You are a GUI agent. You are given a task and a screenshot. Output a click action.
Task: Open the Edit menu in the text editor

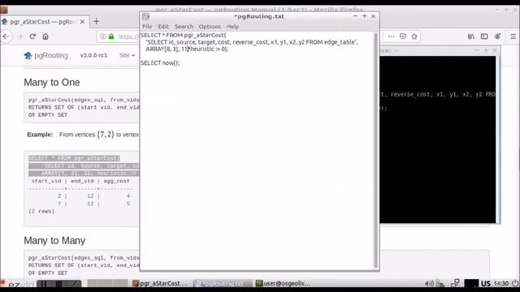(163, 27)
